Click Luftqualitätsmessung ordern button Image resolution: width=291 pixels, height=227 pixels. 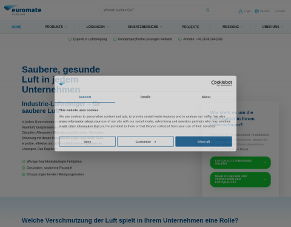point(241,163)
